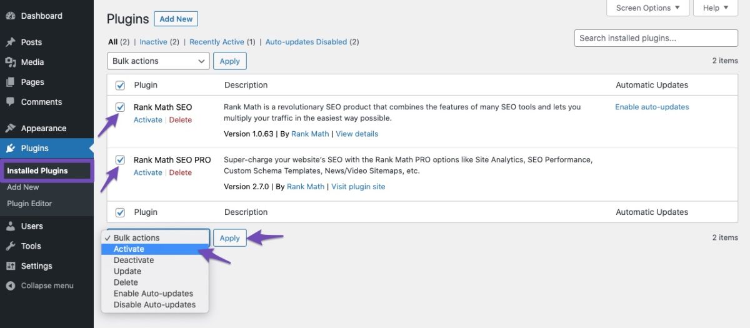This screenshot has width=750, height=328.
Task: Filter plugins by Auto-updates Disabled
Action: pos(306,42)
